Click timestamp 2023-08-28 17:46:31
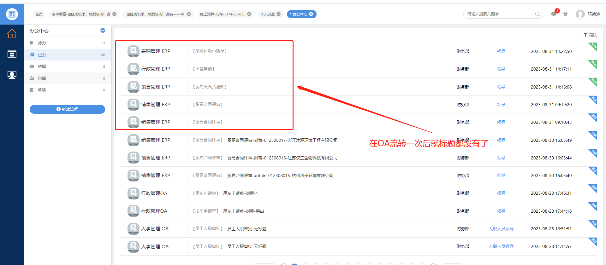 coord(551,193)
